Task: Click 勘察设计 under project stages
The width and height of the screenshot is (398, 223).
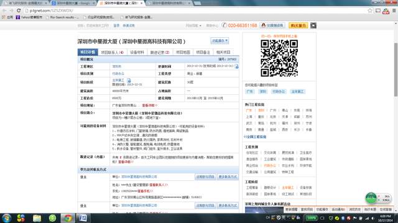Action: (x=269, y=188)
